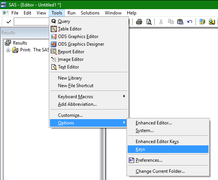This screenshot has height=180, width=218.
Task: Click the Options submenu arrow
Action: (x=124, y=123)
